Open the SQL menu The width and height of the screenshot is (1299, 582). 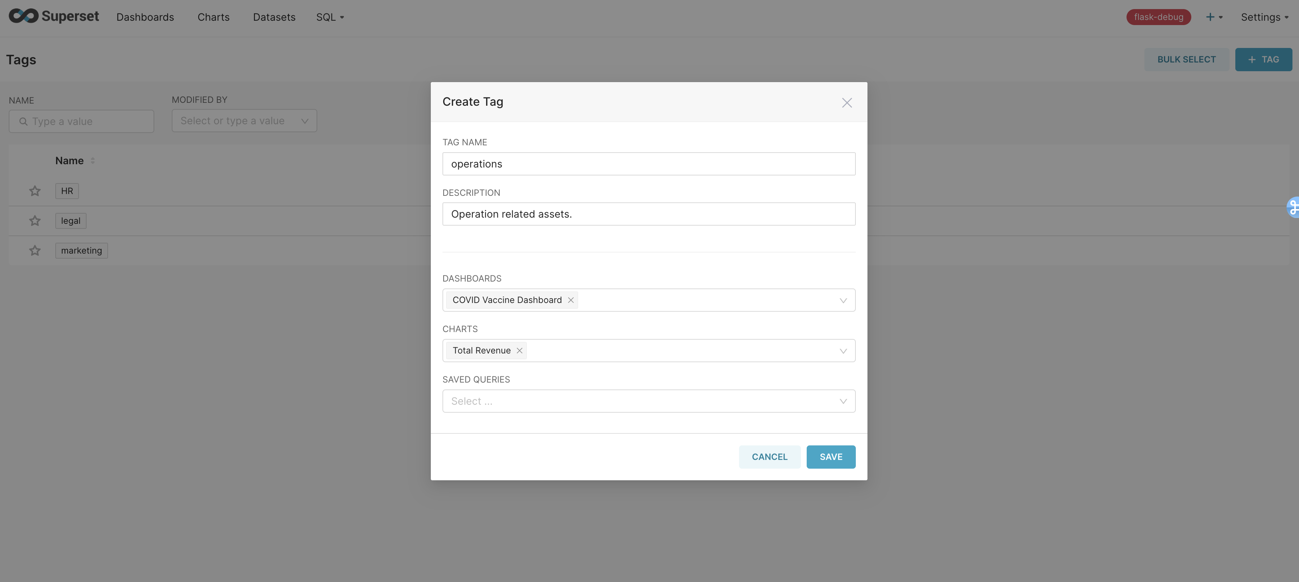click(x=330, y=17)
